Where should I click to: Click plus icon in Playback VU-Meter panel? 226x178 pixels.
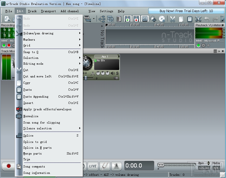[208, 45]
